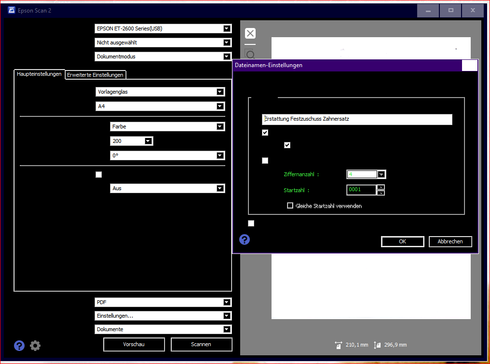The height and width of the screenshot is (364, 490).
Task: Toggle the indented checked checkbox in the dialog
Action: [x=287, y=145]
